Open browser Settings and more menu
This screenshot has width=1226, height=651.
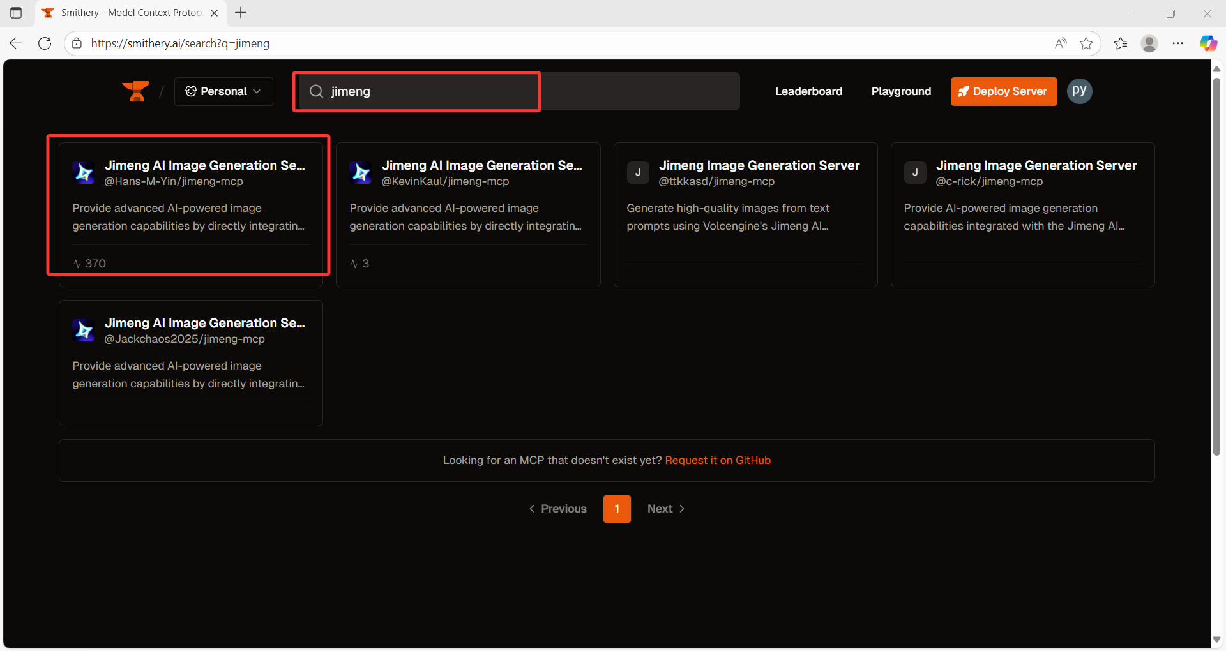tap(1178, 43)
